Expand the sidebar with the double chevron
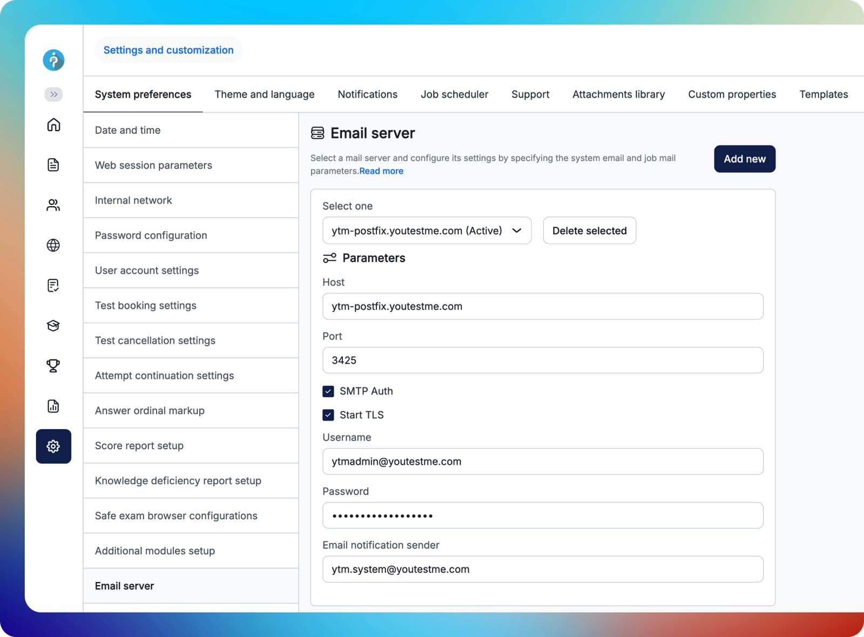The image size is (864, 637). coord(53,94)
